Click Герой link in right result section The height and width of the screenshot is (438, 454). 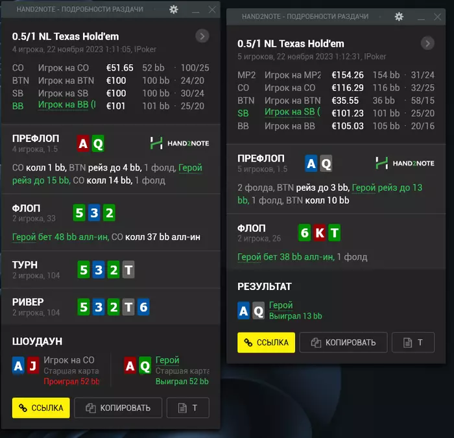(281, 305)
